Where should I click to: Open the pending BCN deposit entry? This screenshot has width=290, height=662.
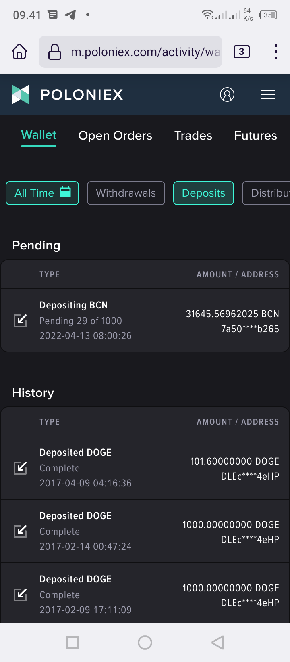coord(145,321)
